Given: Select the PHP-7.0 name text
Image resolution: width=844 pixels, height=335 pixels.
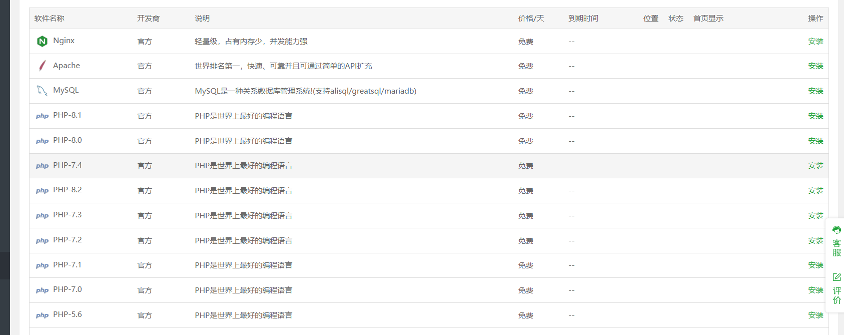Looking at the screenshot, I should (68, 289).
